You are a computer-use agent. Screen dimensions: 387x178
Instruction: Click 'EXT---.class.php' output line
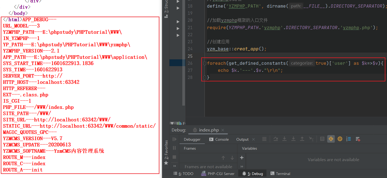tap(26, 95)
